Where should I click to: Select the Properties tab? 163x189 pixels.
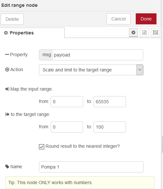32,33
